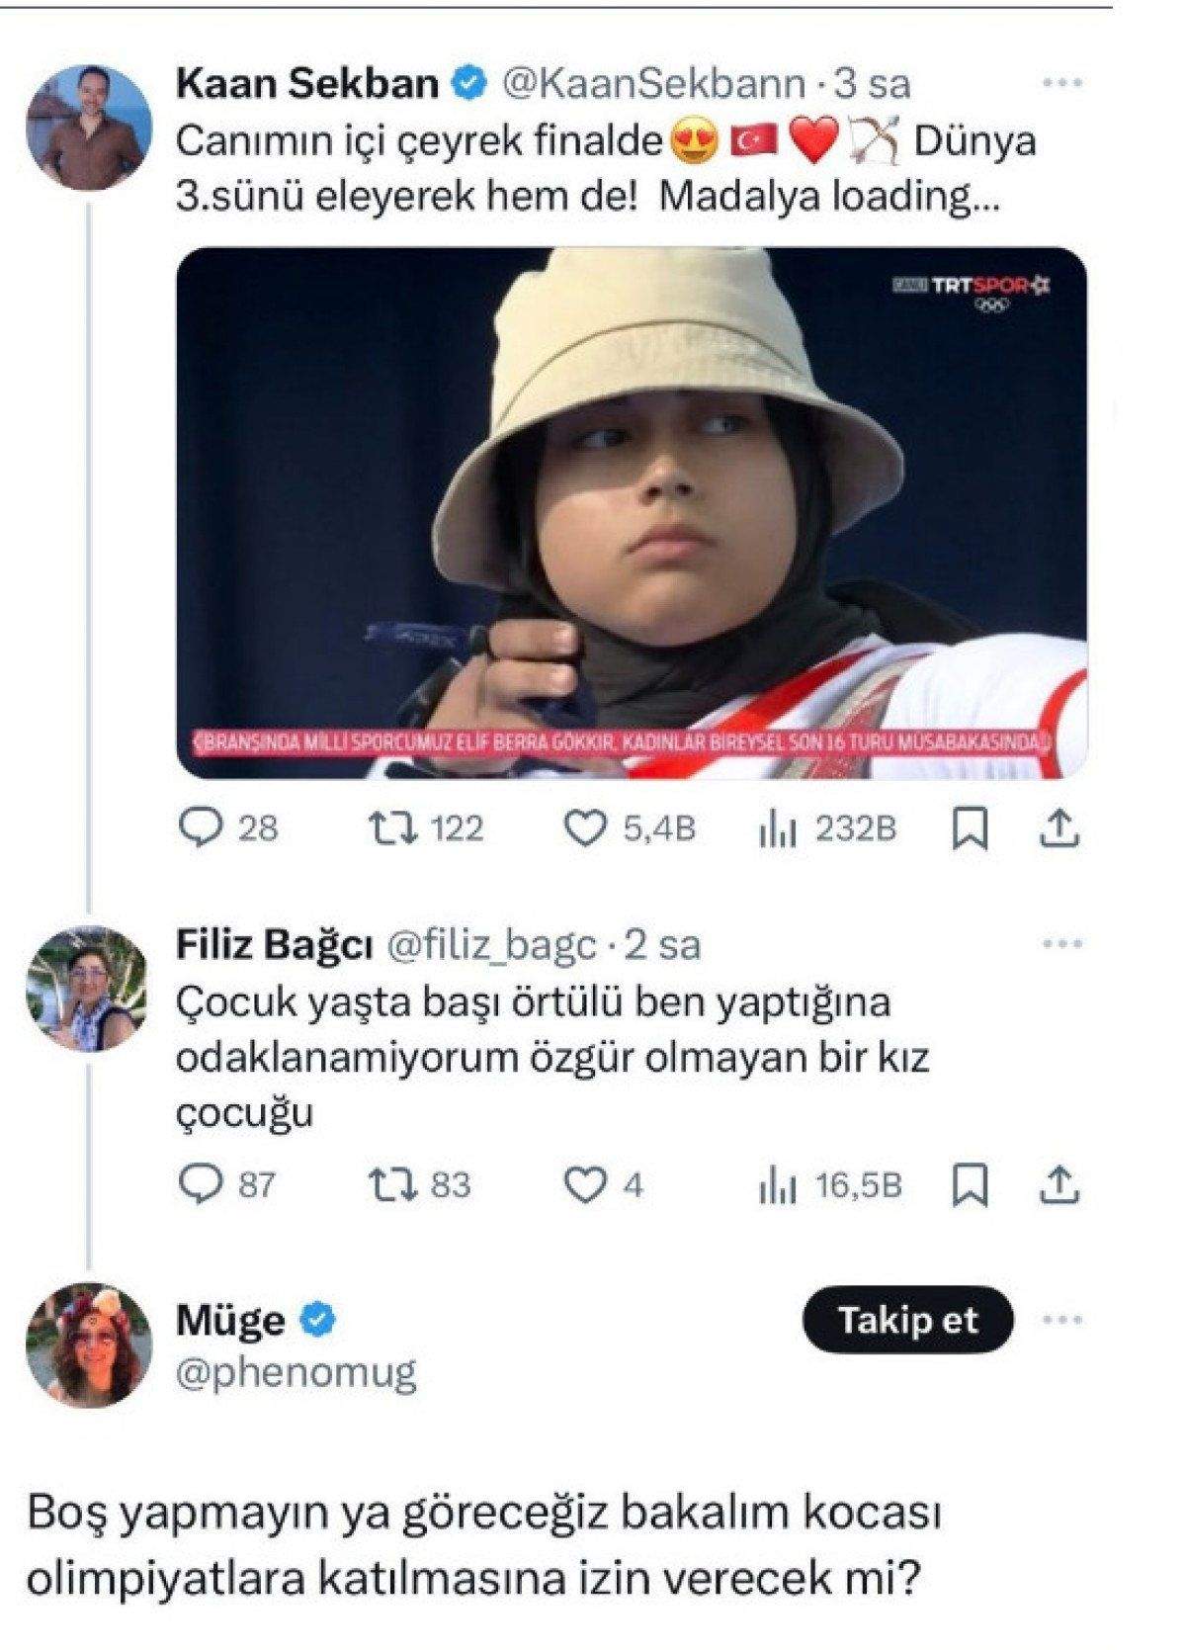Open more options for Filiz Bağcı's reply
Image resolution: width=1186 pixels, height=1650 pixels.
coord(1061,944)
